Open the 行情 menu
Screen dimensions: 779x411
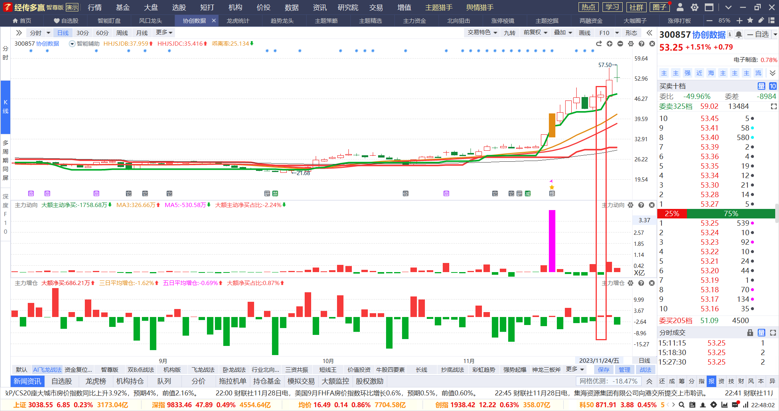click(x=95, y=7)
